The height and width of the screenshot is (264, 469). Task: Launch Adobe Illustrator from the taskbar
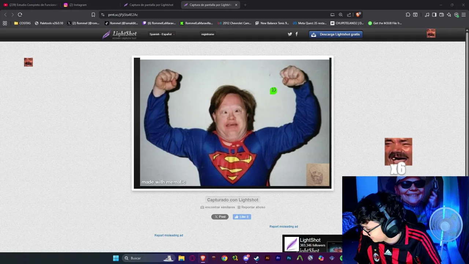[267, 258]
